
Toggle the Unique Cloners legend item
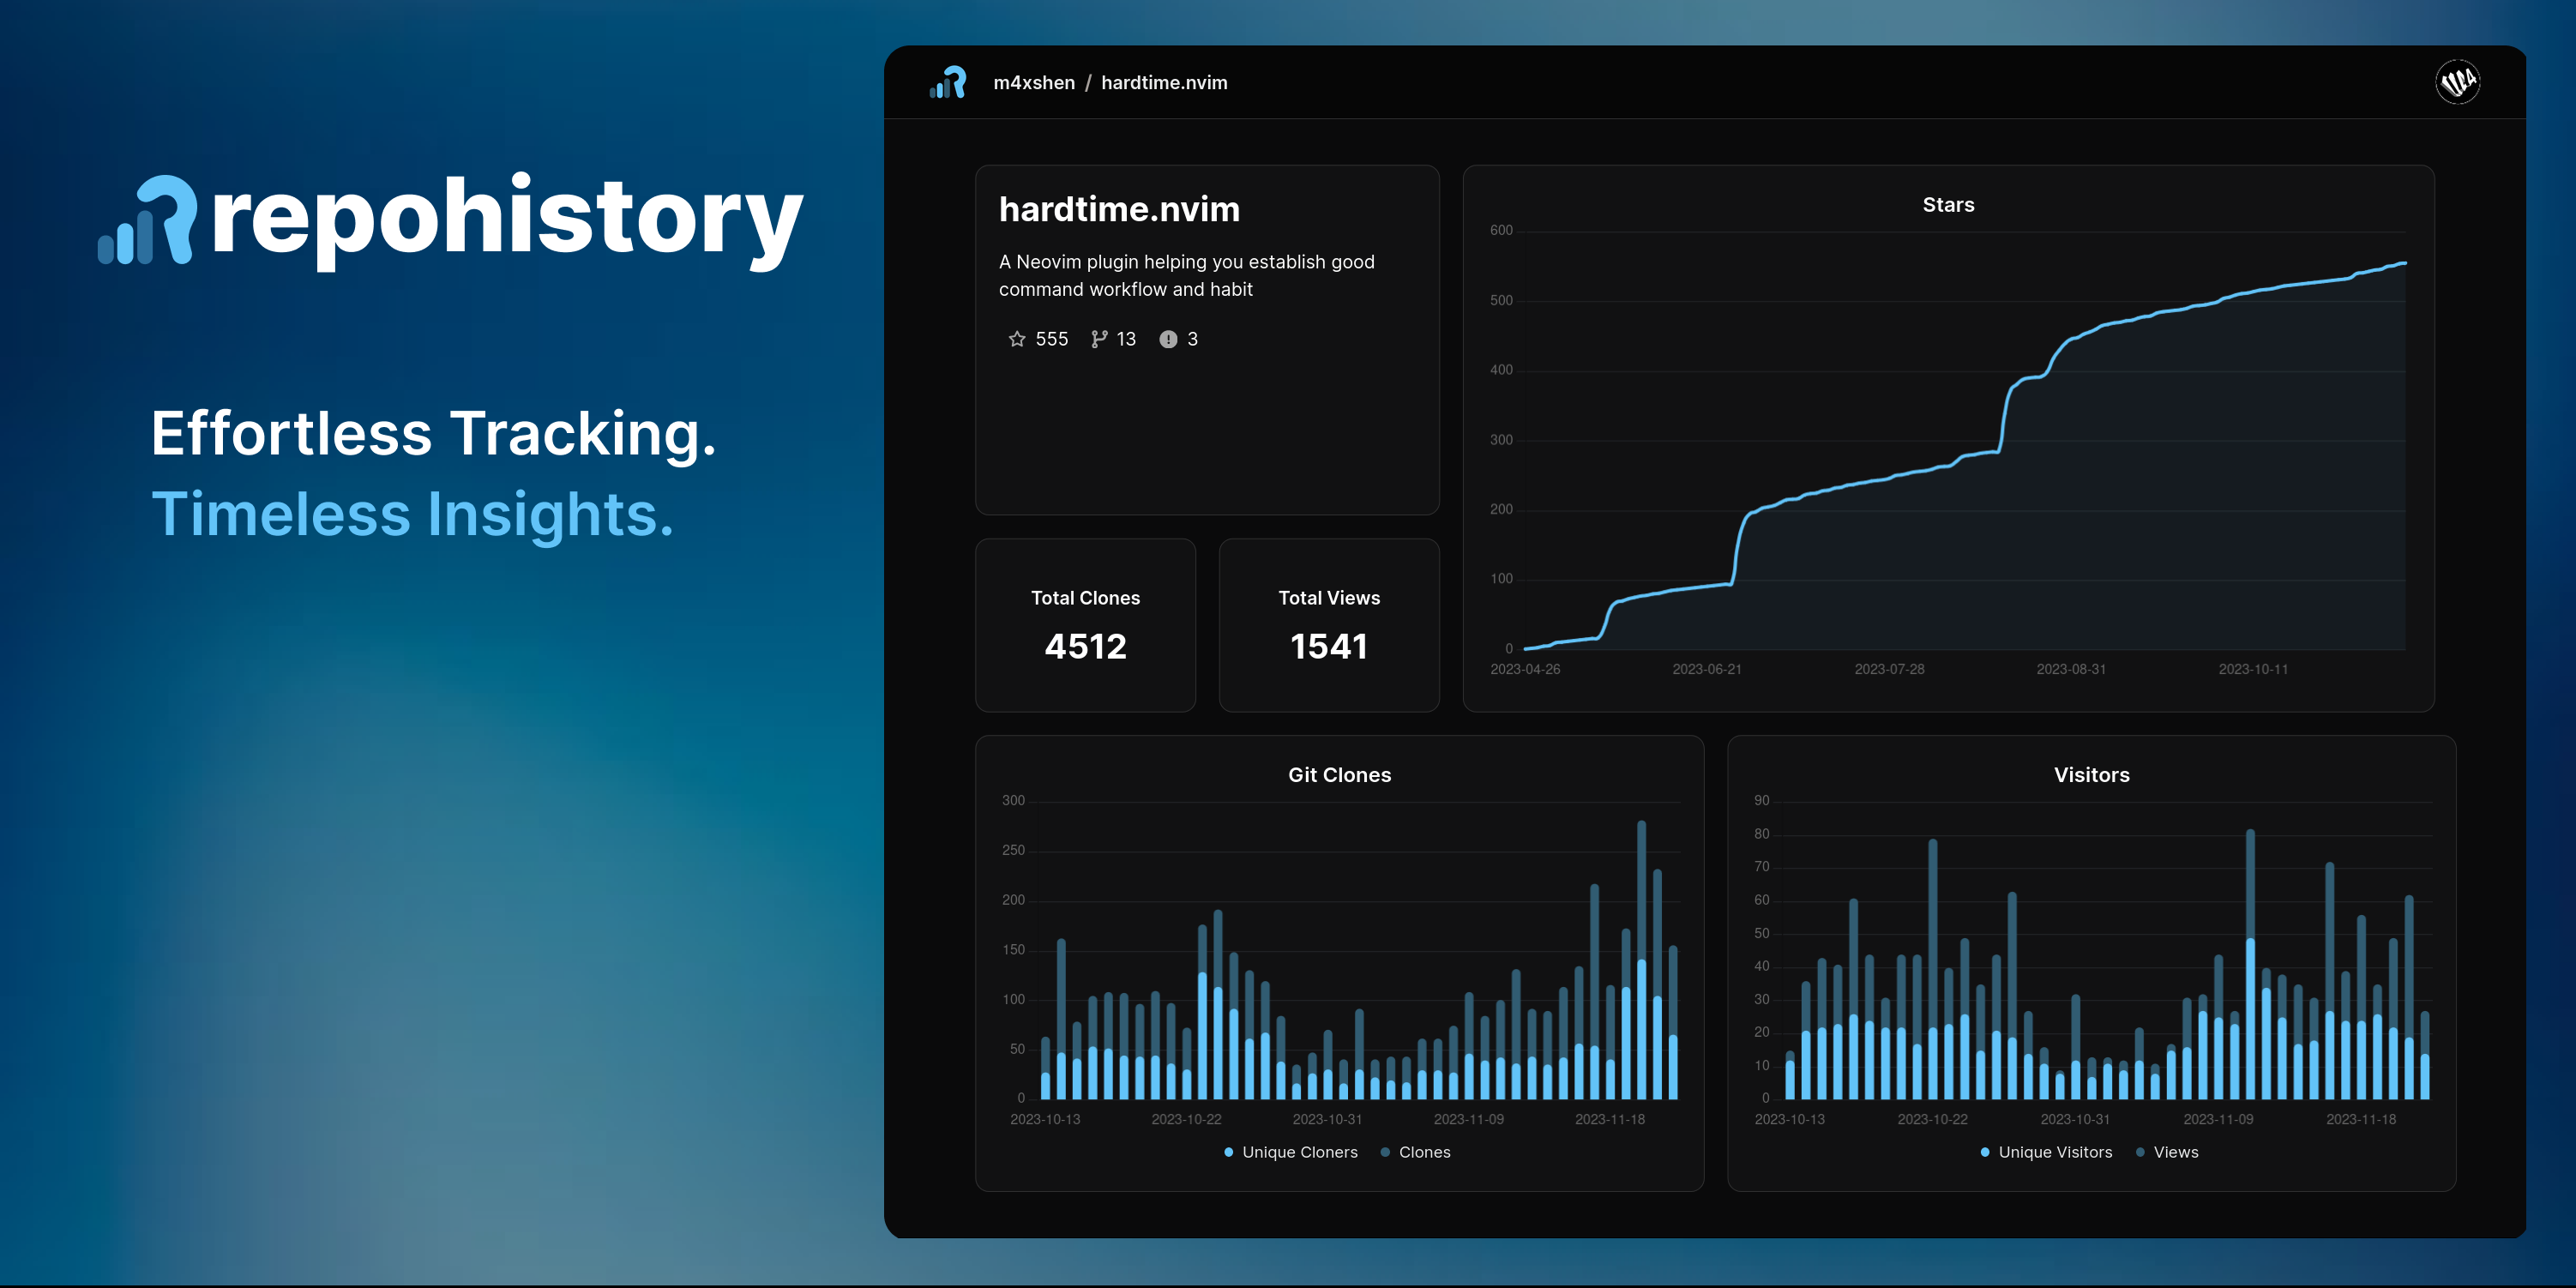1291,1152
